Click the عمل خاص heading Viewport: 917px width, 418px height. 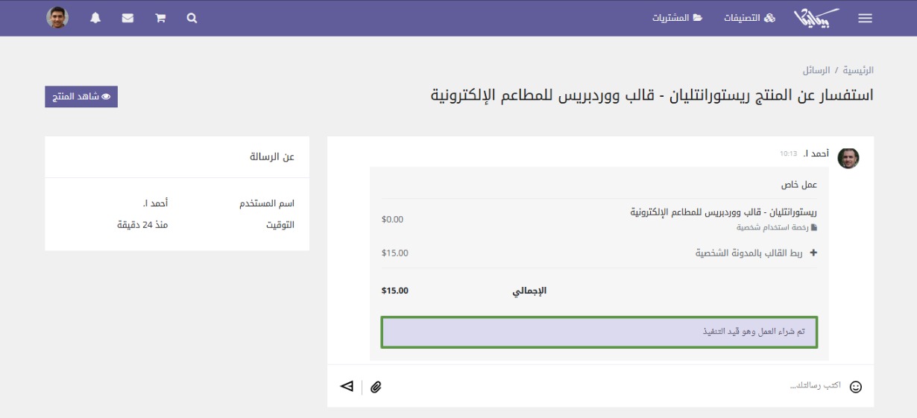(x=799, y=184)
